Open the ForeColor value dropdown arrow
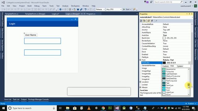This screenshot has width=198, height=111. [x=189, y=63]
